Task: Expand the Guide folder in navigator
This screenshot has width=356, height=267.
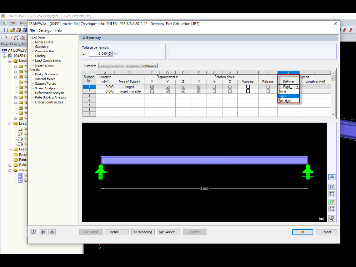Action: tap(10, 165)
